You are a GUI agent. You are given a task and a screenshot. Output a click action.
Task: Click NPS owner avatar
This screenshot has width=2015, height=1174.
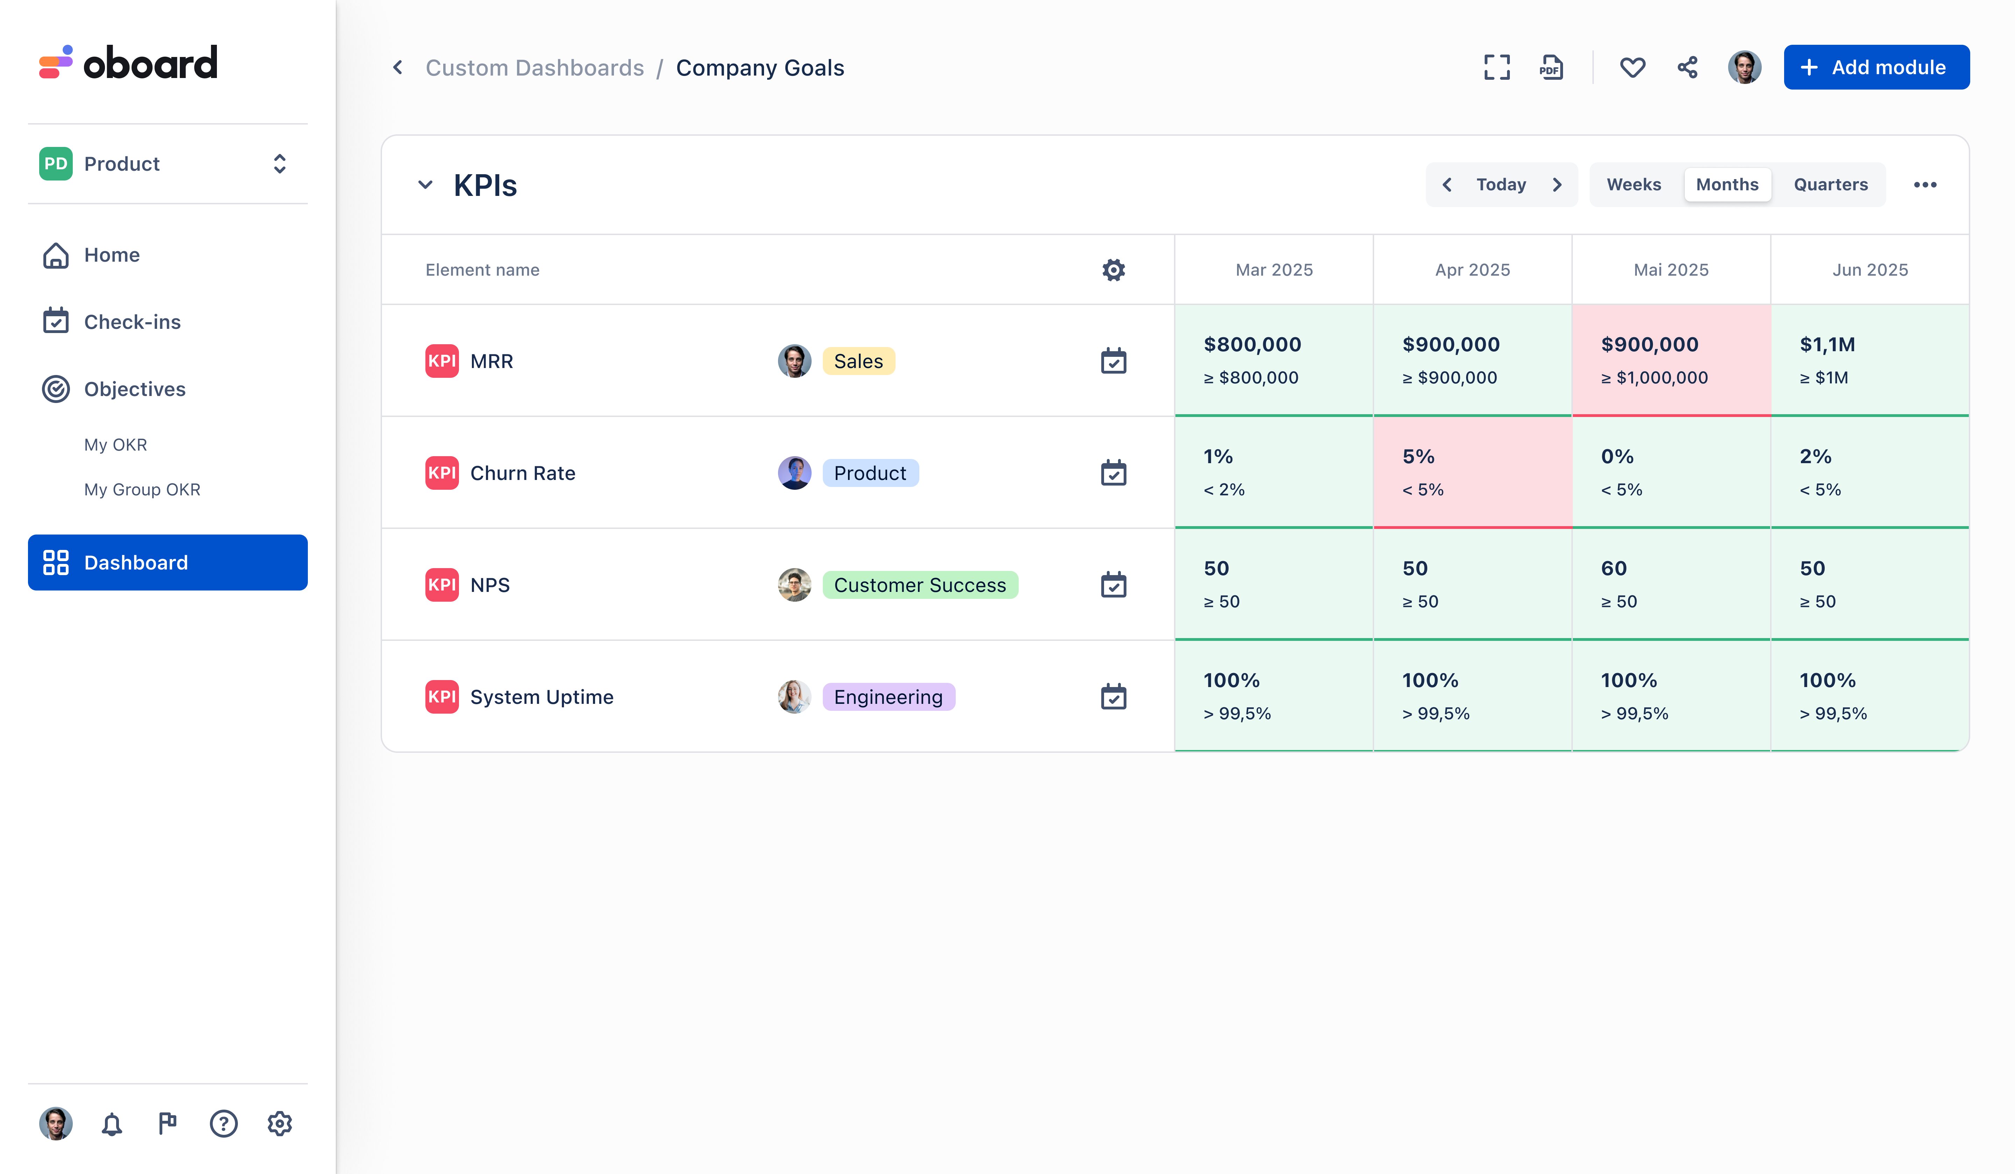[794, 585]
